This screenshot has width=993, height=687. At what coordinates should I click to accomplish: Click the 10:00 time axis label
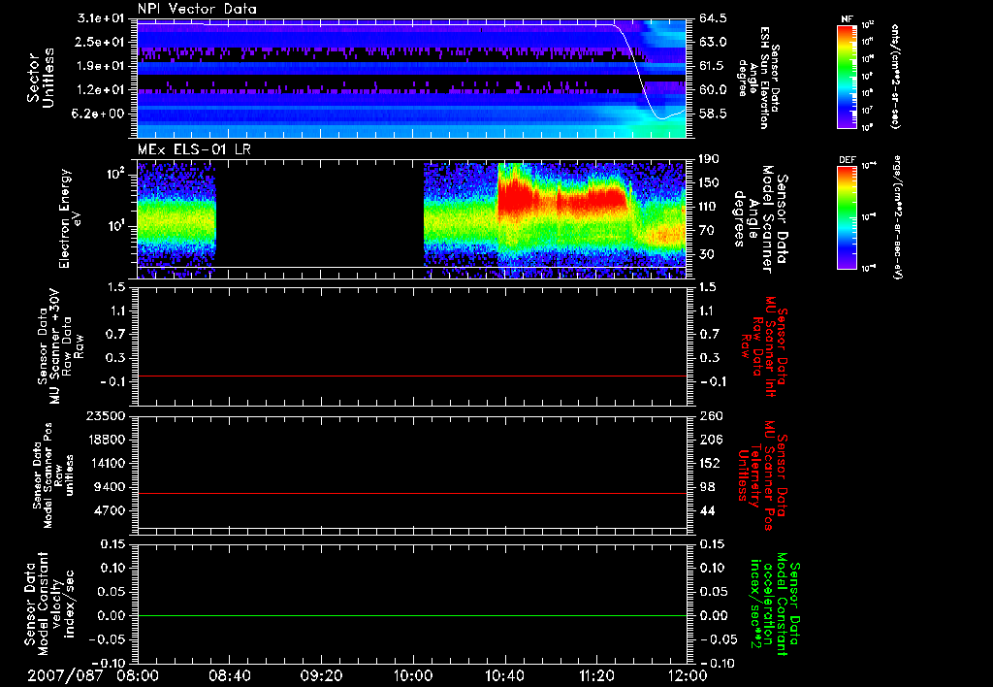(x=413, y=675)
